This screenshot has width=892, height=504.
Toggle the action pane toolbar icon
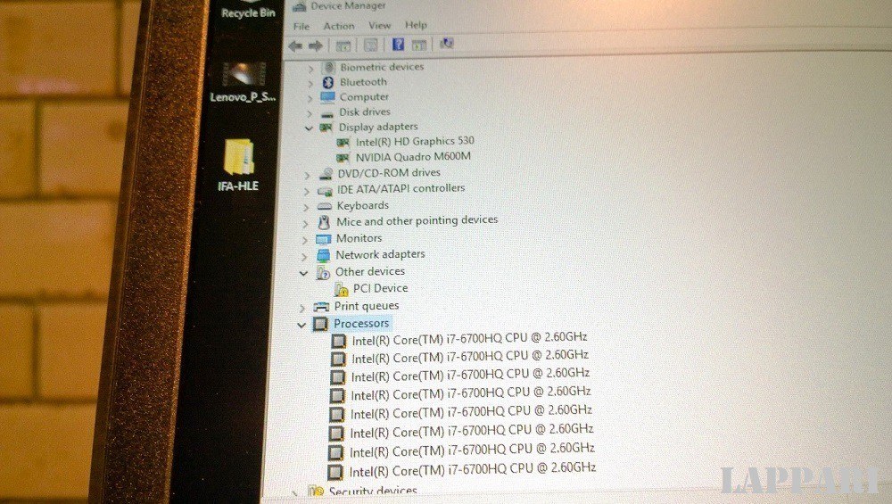point(419,44)
